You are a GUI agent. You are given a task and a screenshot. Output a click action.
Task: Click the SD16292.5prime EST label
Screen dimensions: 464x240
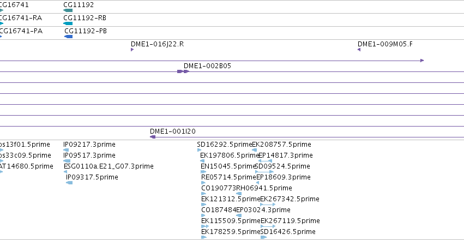pyautogui.click(x=224, y=145)
